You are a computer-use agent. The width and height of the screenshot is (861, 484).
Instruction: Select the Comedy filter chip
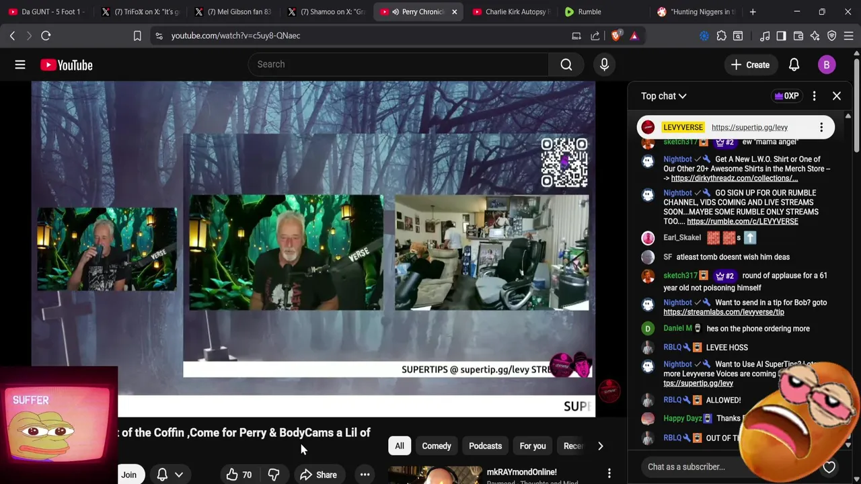tap(437, 446)
